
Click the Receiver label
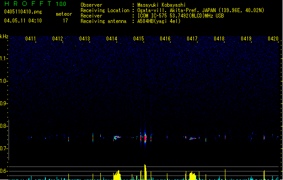pyautogui.click(x=91, y=16)
